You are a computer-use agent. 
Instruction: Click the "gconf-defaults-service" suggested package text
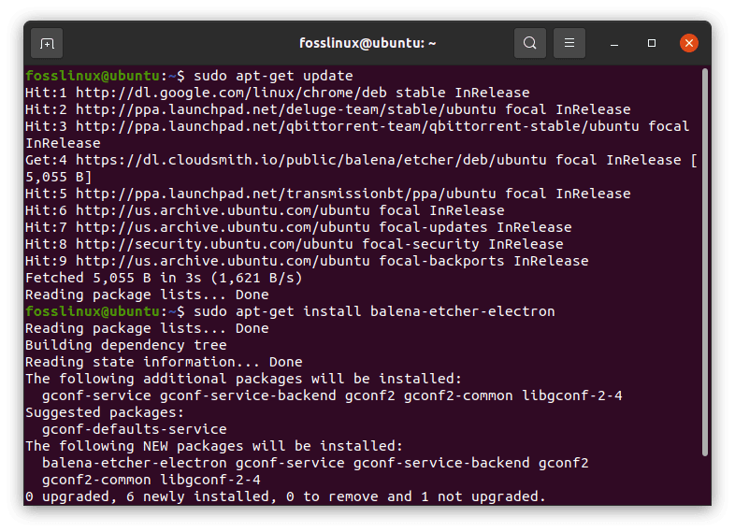(134, 429)
